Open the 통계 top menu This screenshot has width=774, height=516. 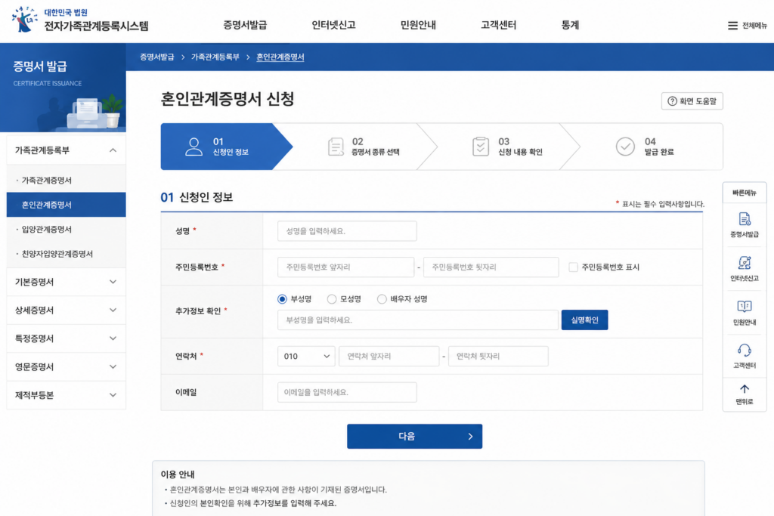pyautogui.click(x=570, y=25)
